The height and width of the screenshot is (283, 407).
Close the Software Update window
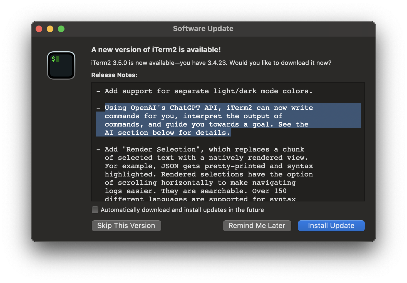point(39,29)
